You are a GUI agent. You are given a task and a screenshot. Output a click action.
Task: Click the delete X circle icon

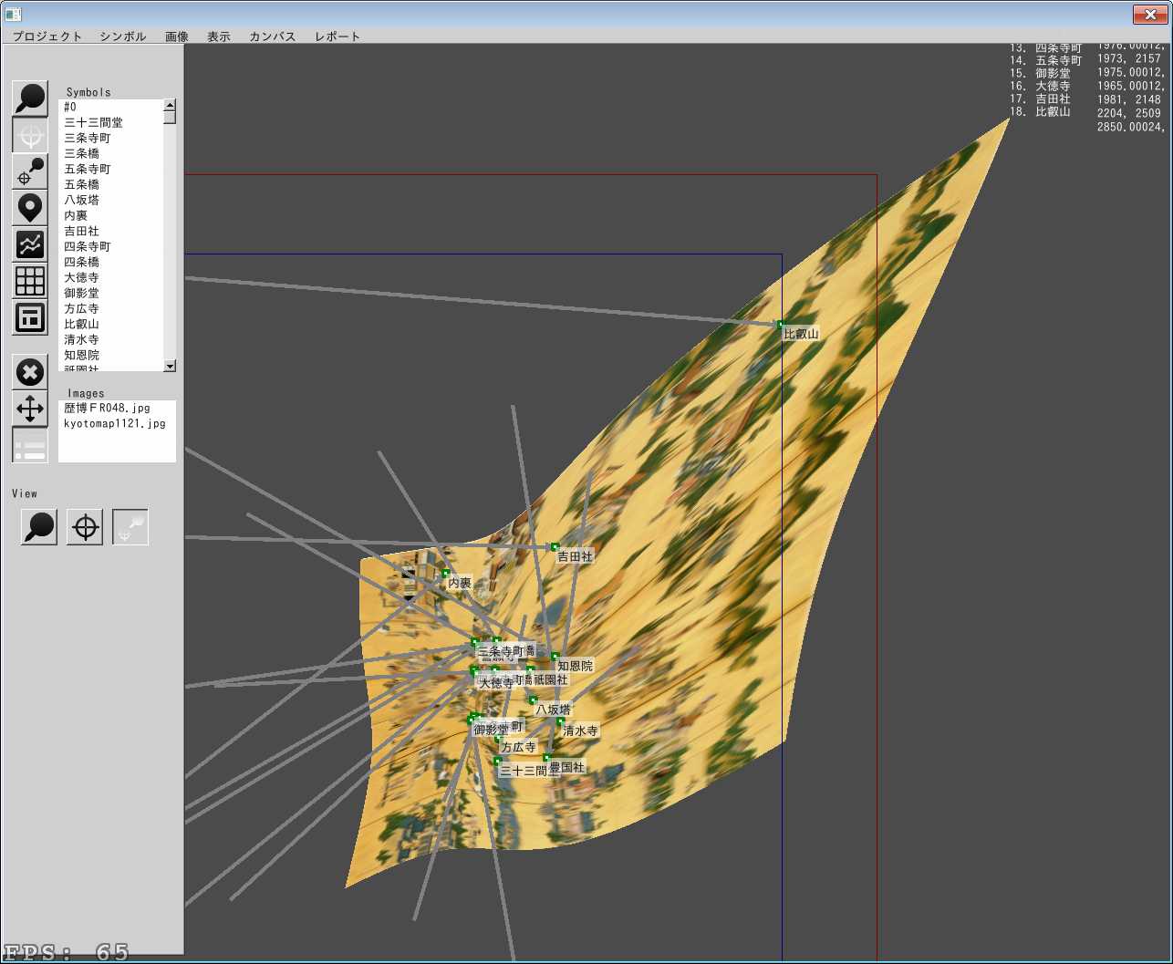tap(30, 372)
